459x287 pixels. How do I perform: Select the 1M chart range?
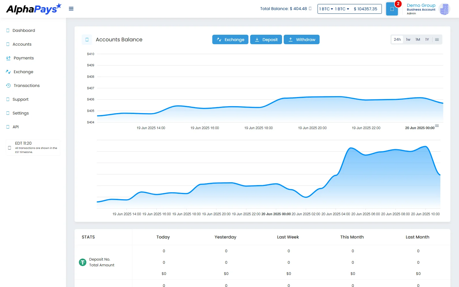click(x=418, y=40)
